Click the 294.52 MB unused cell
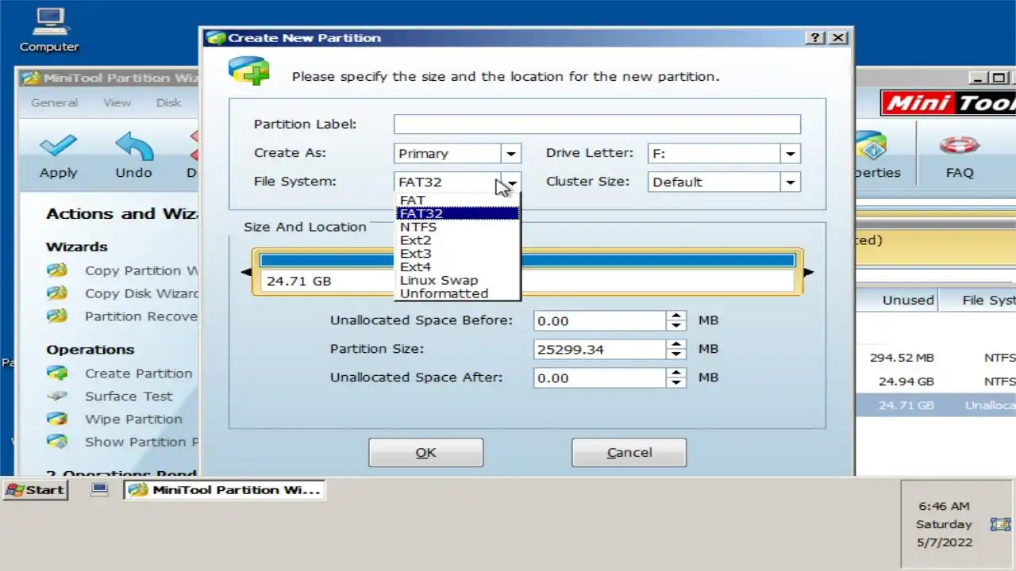The width and height of the screenshot is (1016, 571). (x=902, y=358)
